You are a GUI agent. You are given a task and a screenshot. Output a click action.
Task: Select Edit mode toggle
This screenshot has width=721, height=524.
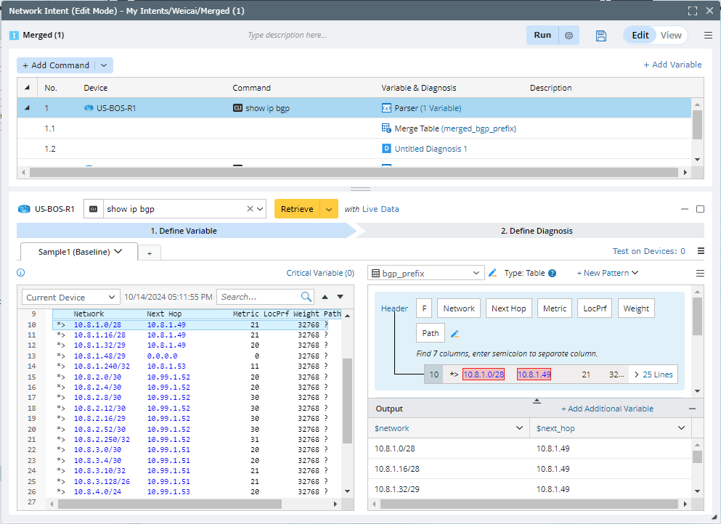pos(640,36)
